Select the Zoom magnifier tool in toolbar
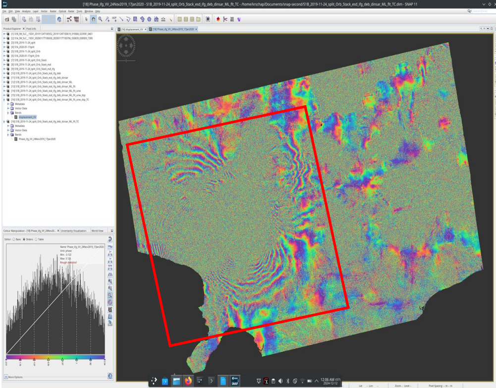 click(x=100, y=19)
